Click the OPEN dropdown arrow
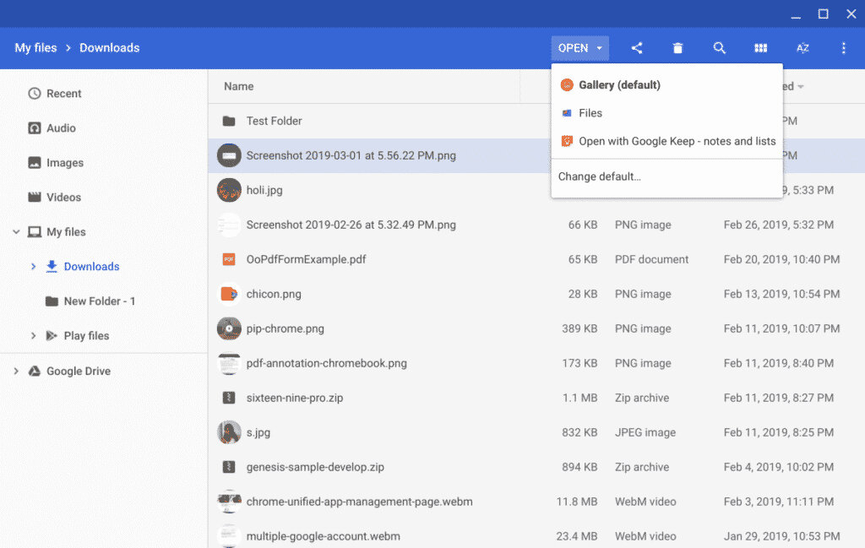 click(599, 48)
